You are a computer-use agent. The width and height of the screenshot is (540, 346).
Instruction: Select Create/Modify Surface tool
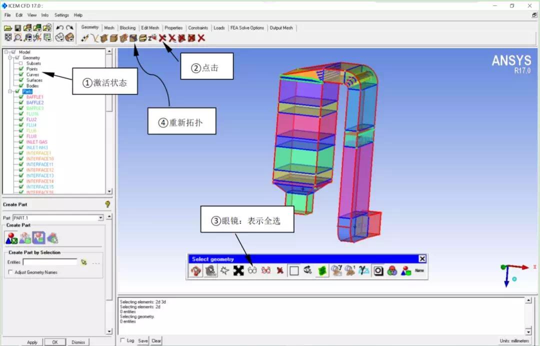click(x=104, y=38)
